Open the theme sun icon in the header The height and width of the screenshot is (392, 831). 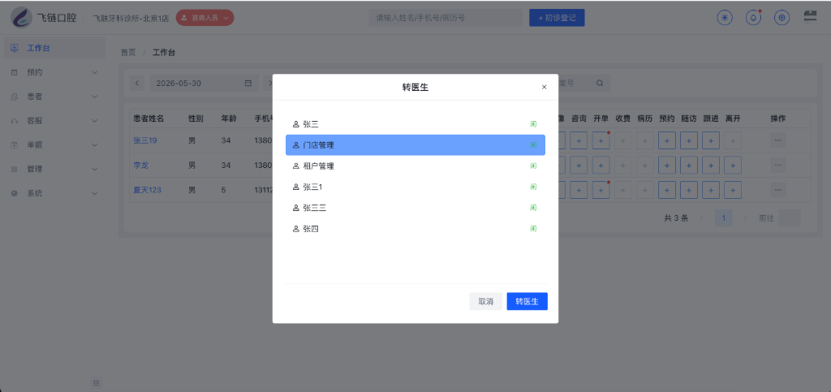pyautogui.click(x=725, y=18)
